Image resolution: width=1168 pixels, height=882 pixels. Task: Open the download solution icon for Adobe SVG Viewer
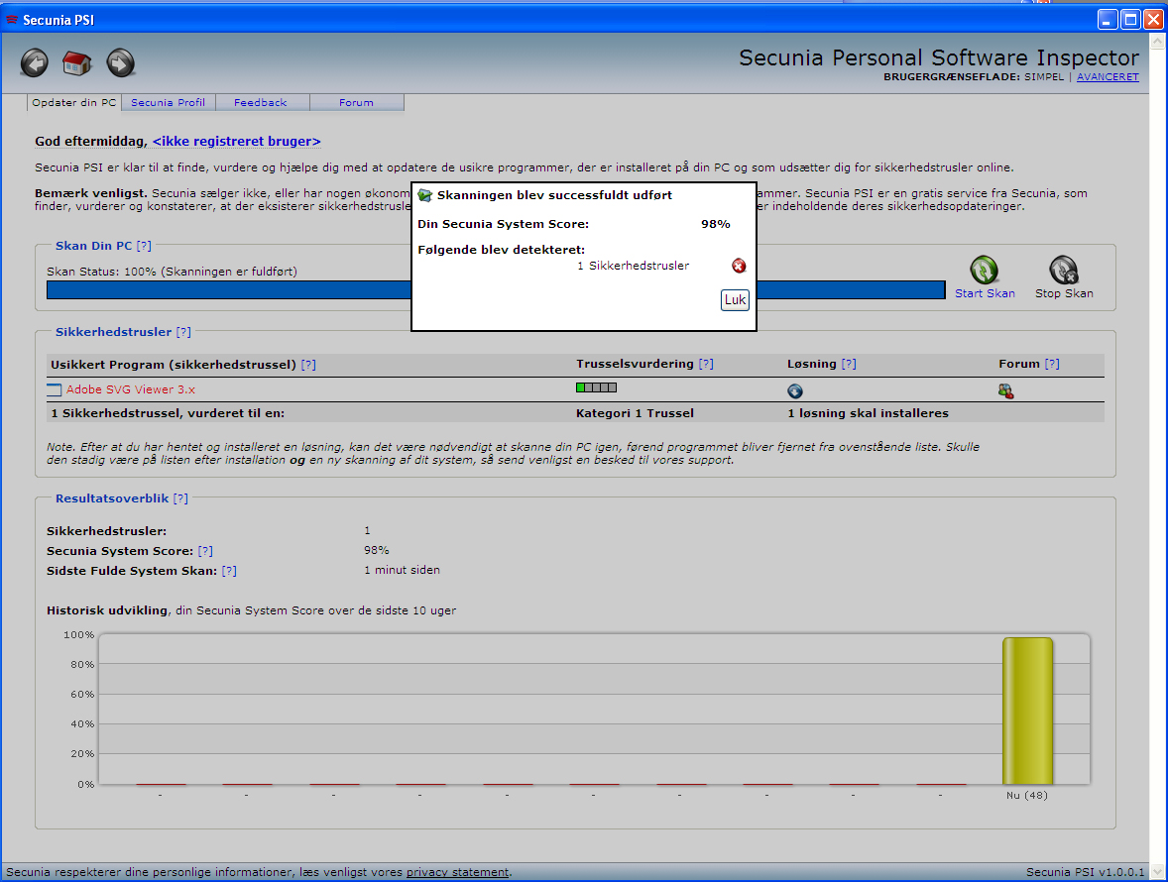click(x=794, y=391)
